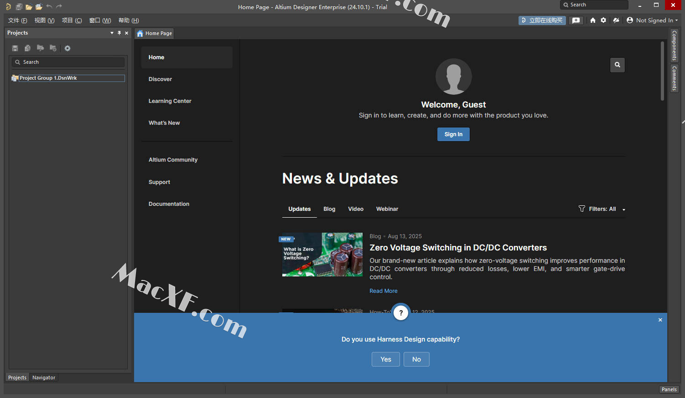Open the Comments side panel tab
Image resolution: width=685 pixels, height=398 pixels.
(x=674, y=78)
